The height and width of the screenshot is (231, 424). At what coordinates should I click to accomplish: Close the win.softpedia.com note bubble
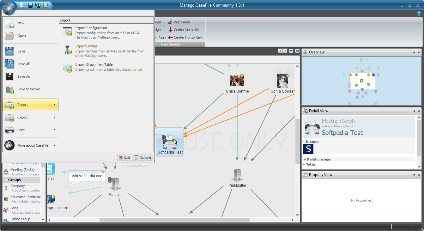click(103, 172)
